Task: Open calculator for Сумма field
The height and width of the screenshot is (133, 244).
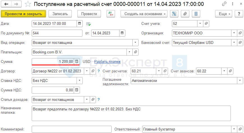Action: tap(77, 61)
